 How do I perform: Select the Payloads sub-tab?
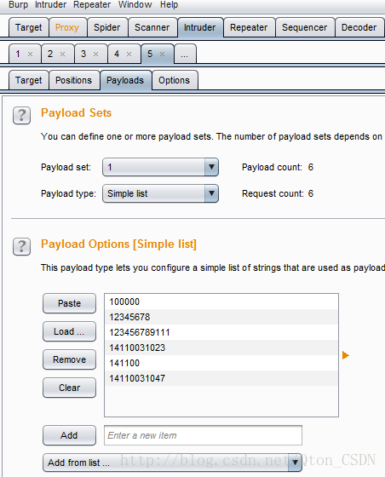point(125,80)
